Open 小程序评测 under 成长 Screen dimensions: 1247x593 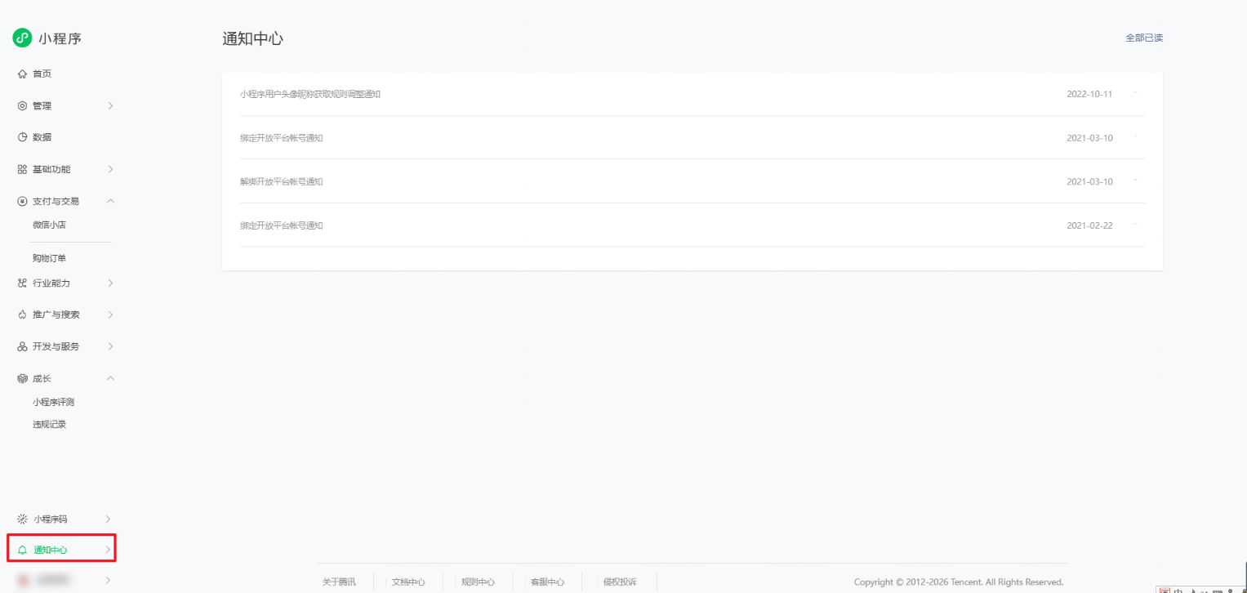pos(54,402)
